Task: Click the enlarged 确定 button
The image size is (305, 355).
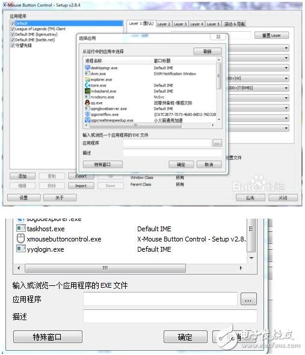Action: click(x=185, y=336)
